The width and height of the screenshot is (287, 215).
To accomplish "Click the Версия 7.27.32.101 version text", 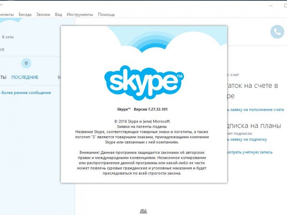I will coord(151,109).
